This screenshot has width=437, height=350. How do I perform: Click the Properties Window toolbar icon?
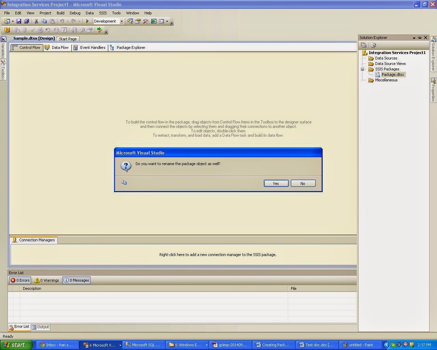[138, 21]
